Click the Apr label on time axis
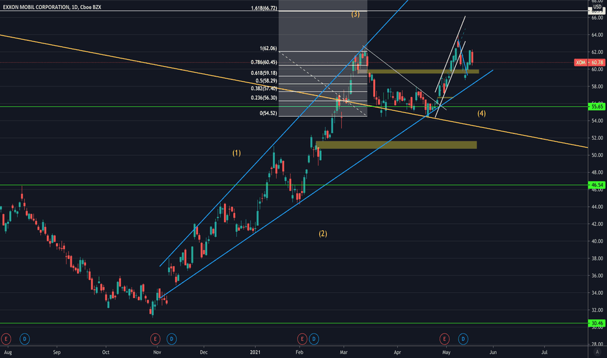This screenshot has width=607, height=358. (x=397, y=352)
